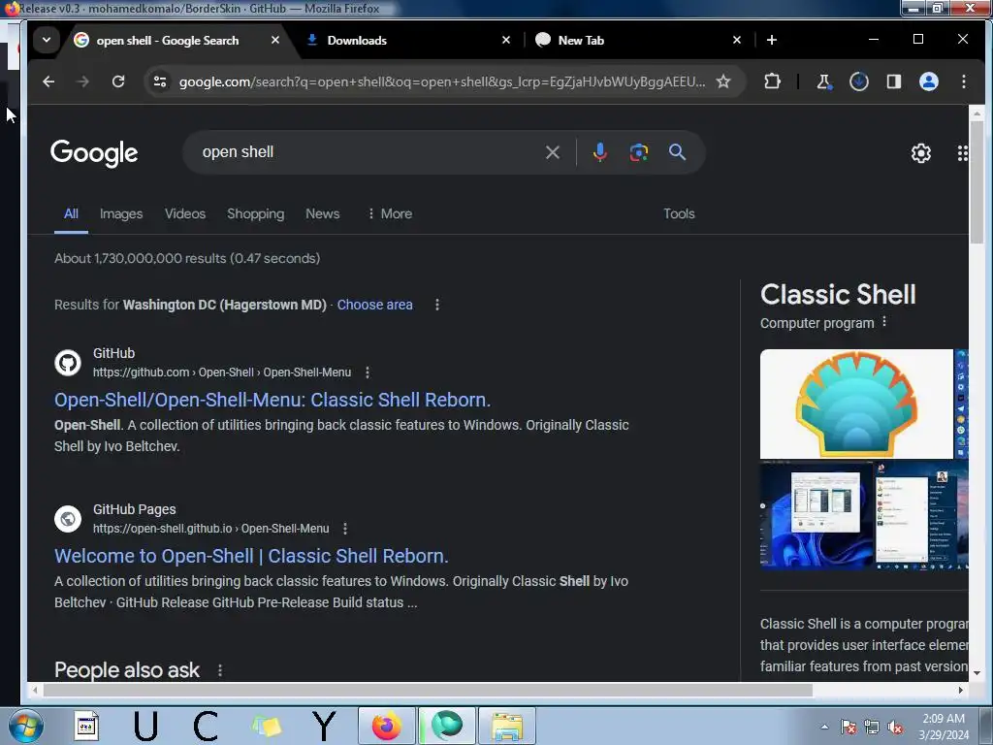Screen dimensions: 993x745
Task: Start voice search with microphone icon
Action: tap(599, 152)
